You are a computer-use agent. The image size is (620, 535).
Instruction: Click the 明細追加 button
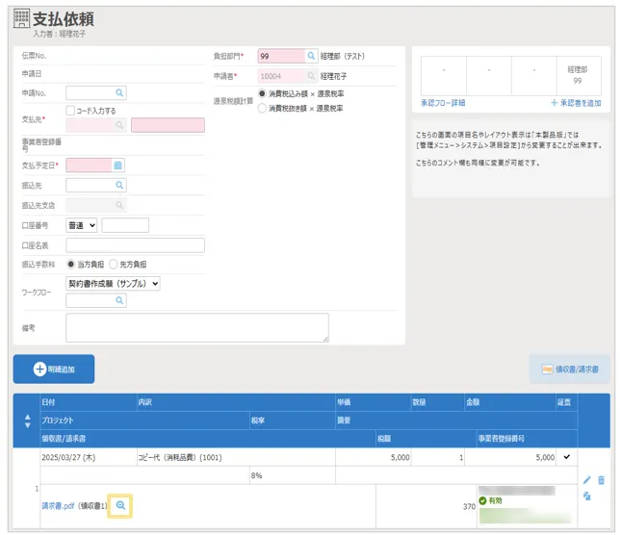pos(54,369)
